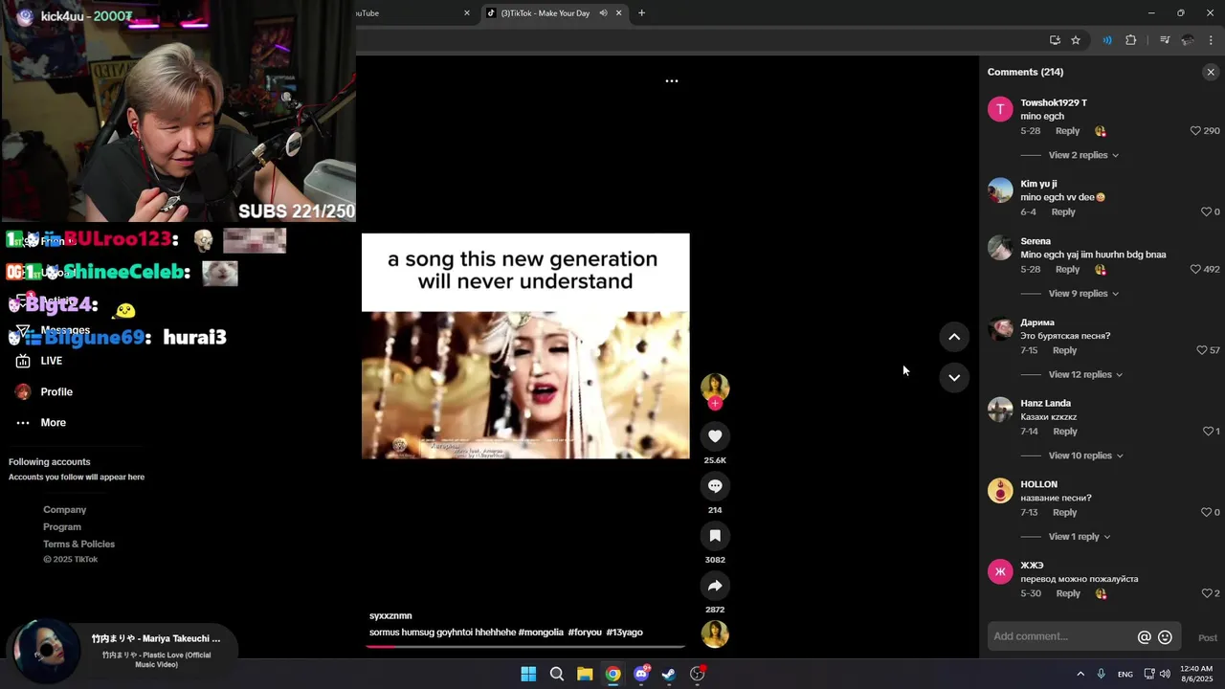1225x689 pixels.
Task: Bookmark the video showing 3082 saves
Action: coord(715,536)
